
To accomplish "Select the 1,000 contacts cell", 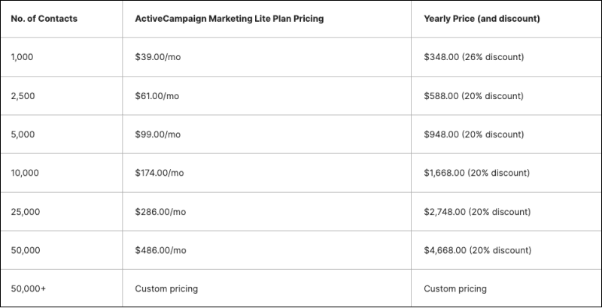I will pyautogui.click(x=23, y=57).
